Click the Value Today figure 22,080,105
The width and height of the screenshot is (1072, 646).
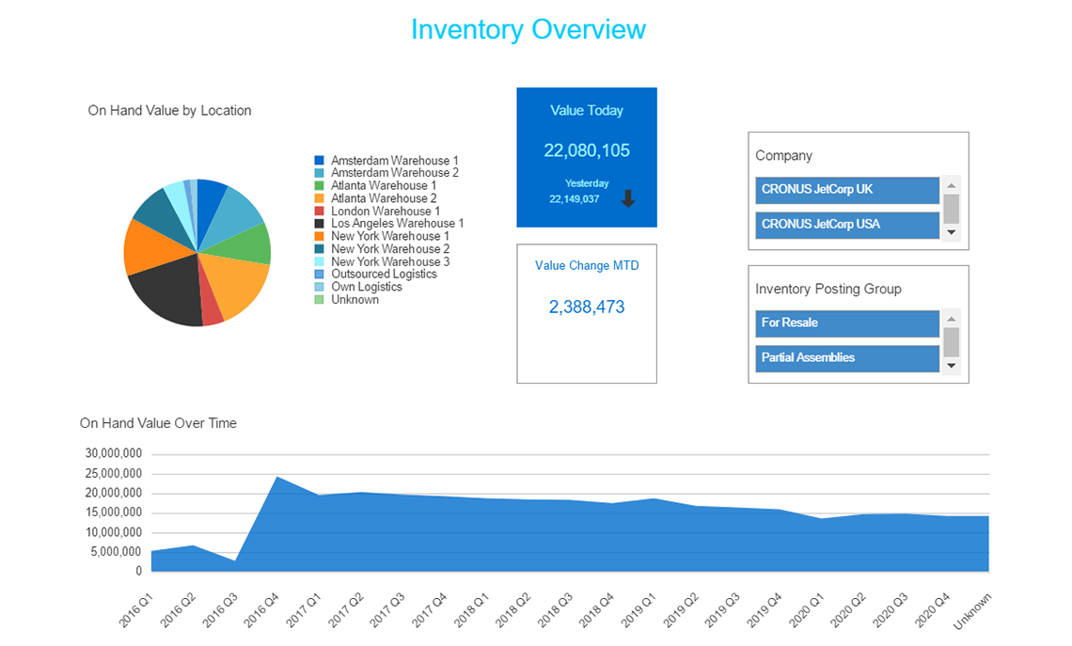(587, 151)
